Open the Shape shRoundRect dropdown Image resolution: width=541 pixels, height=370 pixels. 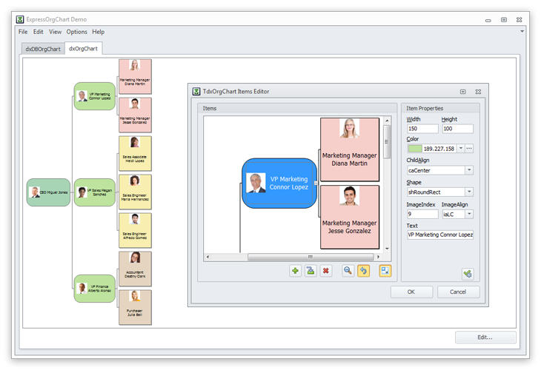point(469,192)
